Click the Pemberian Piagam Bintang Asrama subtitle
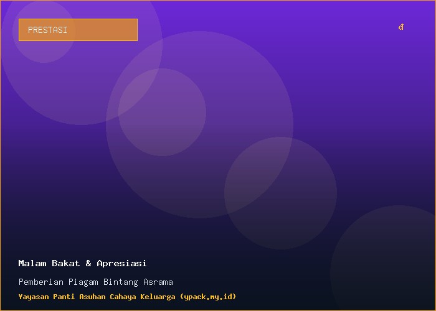Image resolution: width=436 pixels, height=311 pixels. (96, 282)
